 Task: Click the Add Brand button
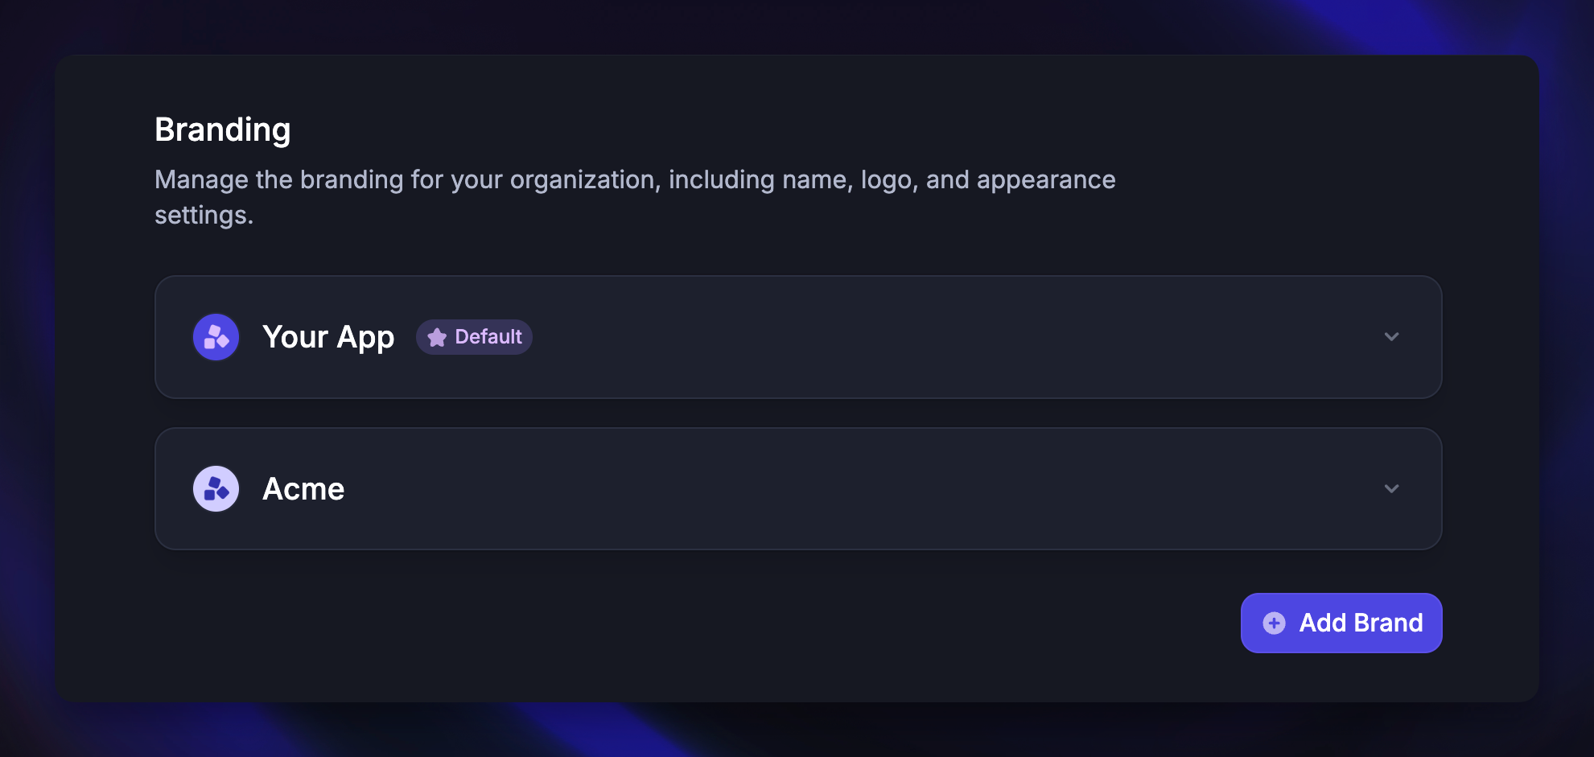click(1341, 623)
